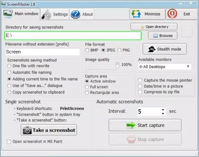Switch to the Main window tab
Screen dimensions: 199x157
click(21, 14)
